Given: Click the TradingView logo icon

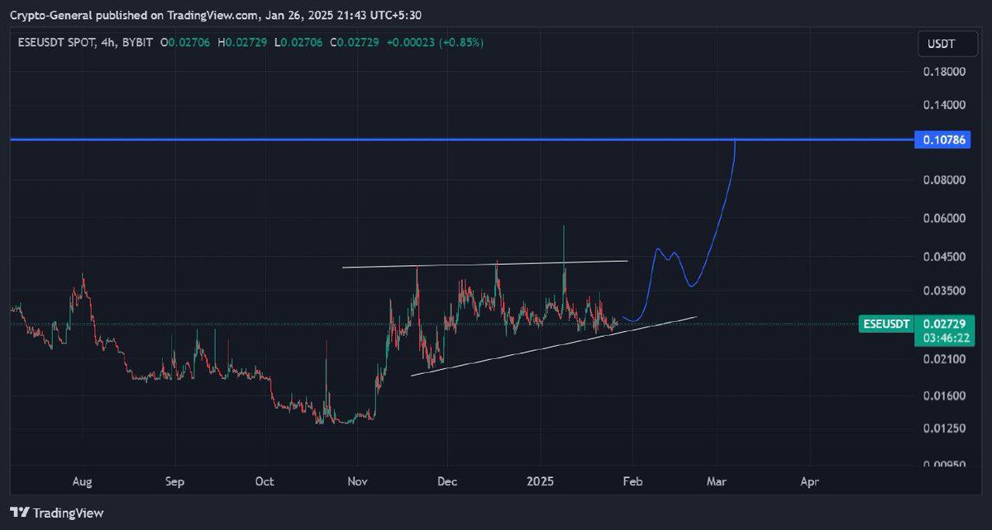Looking at the screenshot, I should click(21, 513).
